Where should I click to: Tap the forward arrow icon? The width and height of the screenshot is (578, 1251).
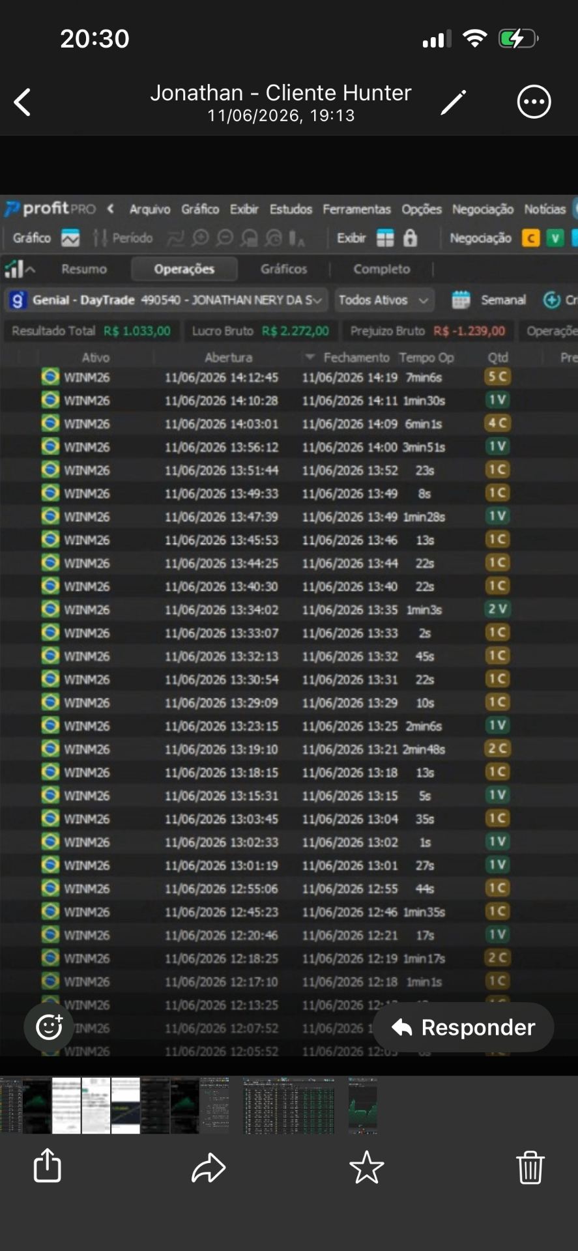(x=209, y=1167)
